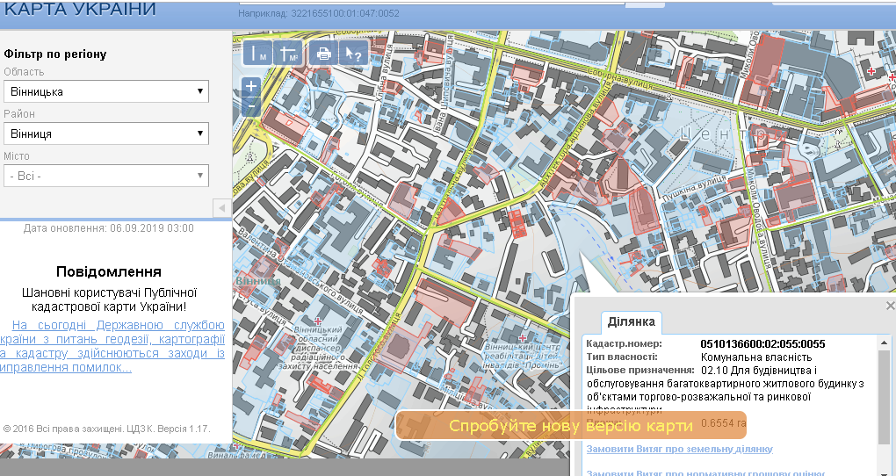Zoom in with the plus button
The height and width of the screenshot is (476, 896).
pyautogui.click(x=251, y=86)
